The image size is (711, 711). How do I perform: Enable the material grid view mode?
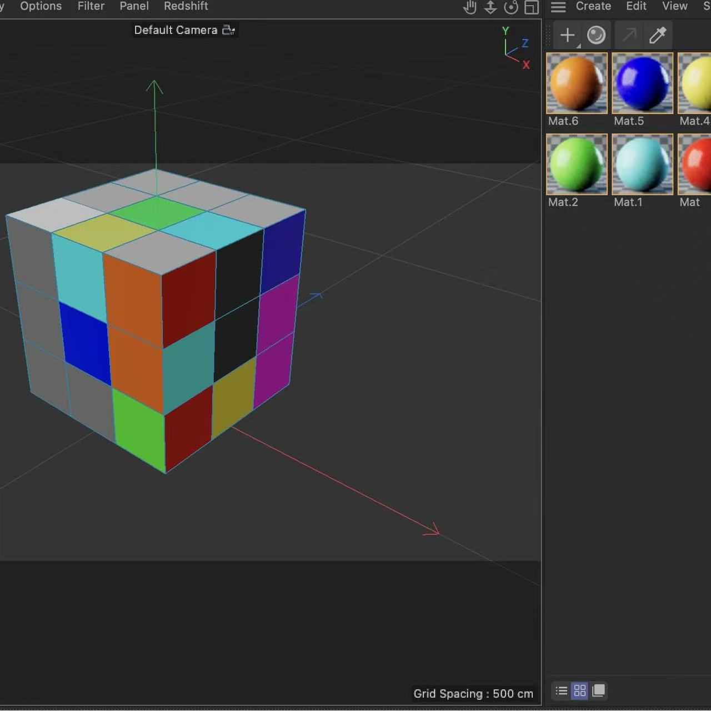(579, 690)
